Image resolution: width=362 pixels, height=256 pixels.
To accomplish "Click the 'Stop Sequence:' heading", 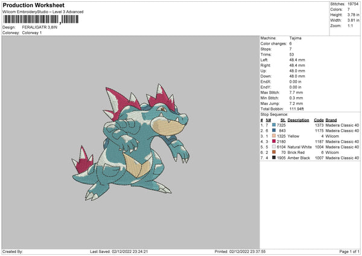I will click(275, 114).
